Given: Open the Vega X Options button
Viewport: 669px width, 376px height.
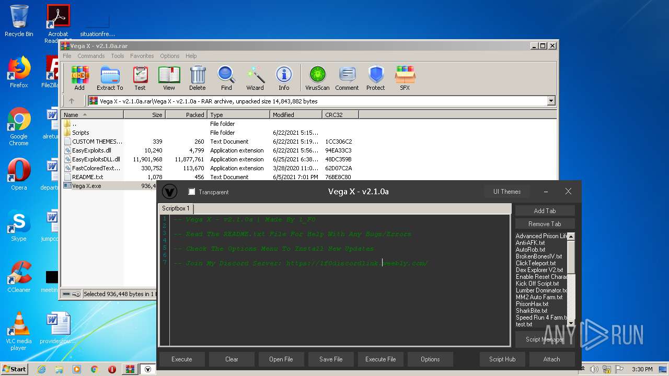Looking at the screenshot, I should (x=430, y=359).
